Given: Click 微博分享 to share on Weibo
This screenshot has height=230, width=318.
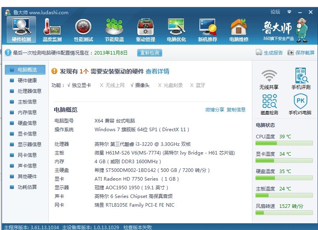Looking at the screenshot, I should [x=214, y=109].
